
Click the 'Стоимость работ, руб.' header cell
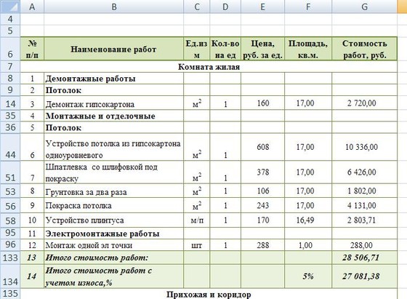point(364,49)
